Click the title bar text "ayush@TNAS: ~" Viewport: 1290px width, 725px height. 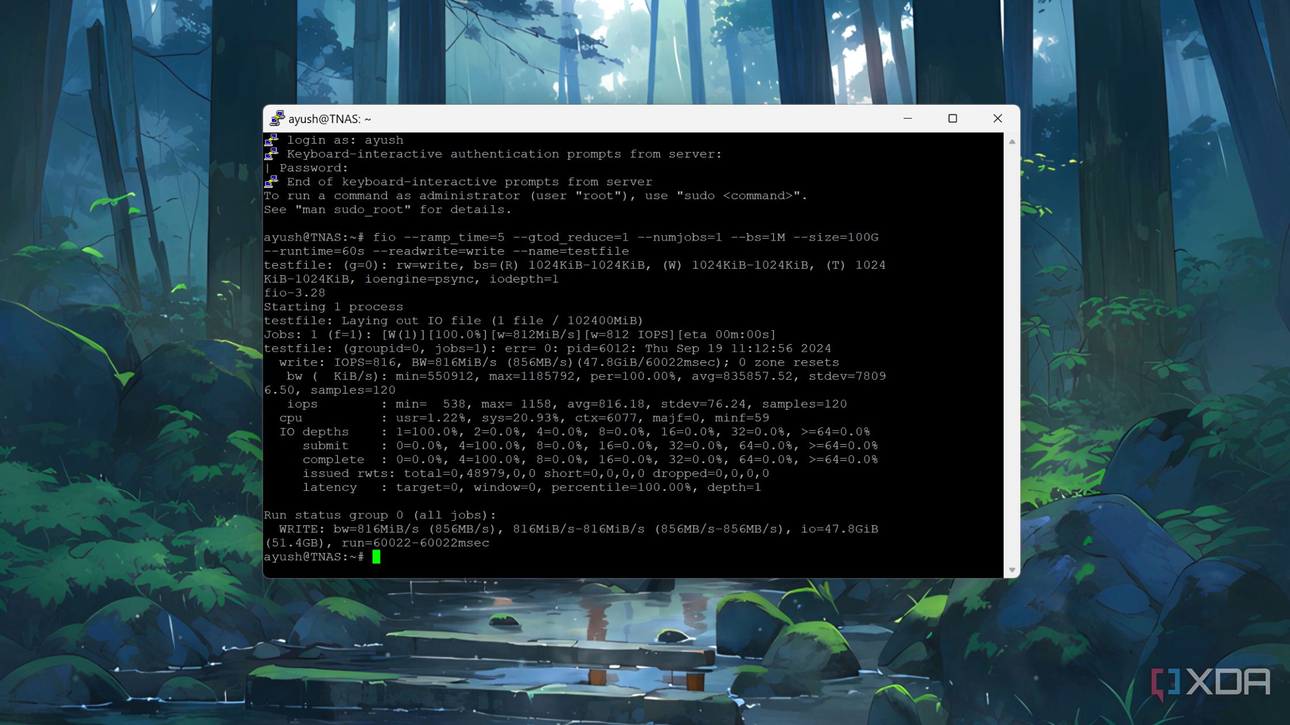point(329,119)
